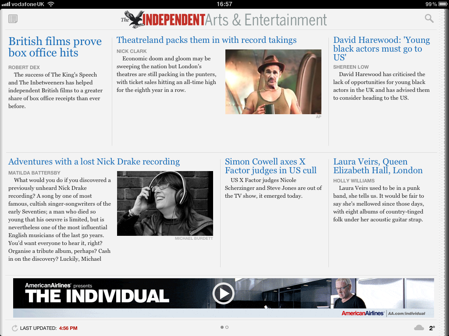The image size is (449, 336).
Task: Tap the man in hat photo
Action: (x=273, y=82)
